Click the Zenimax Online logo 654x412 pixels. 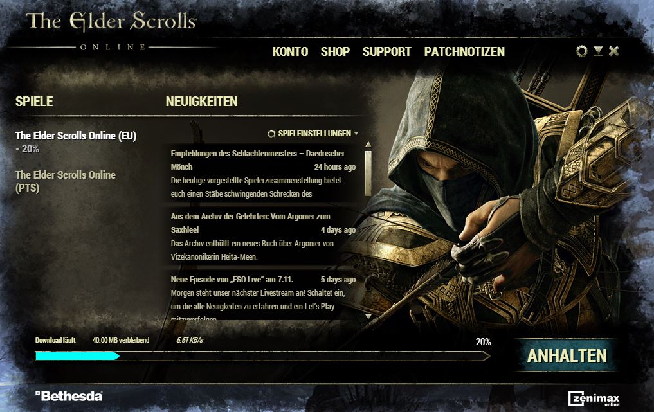pos(594,399)
